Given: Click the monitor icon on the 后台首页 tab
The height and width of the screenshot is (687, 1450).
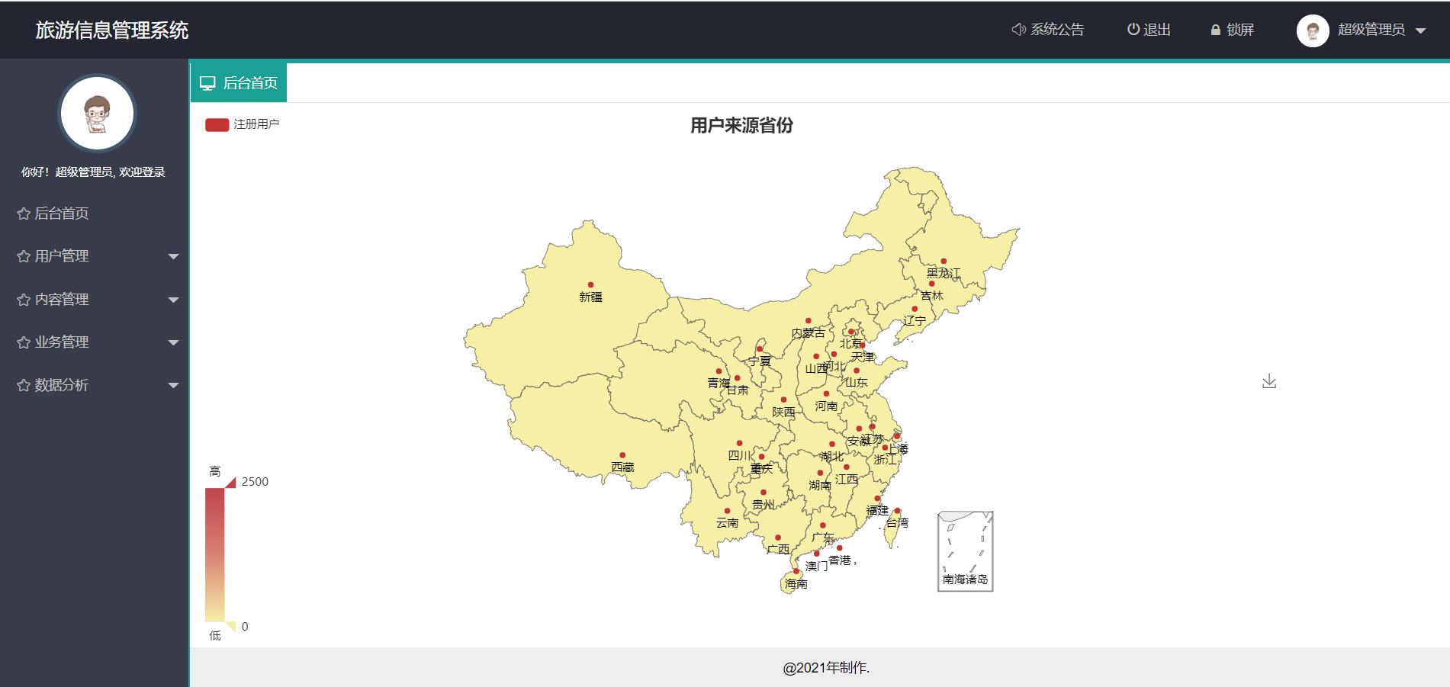Looking at the screenshot, I should (x=207, y=82).
